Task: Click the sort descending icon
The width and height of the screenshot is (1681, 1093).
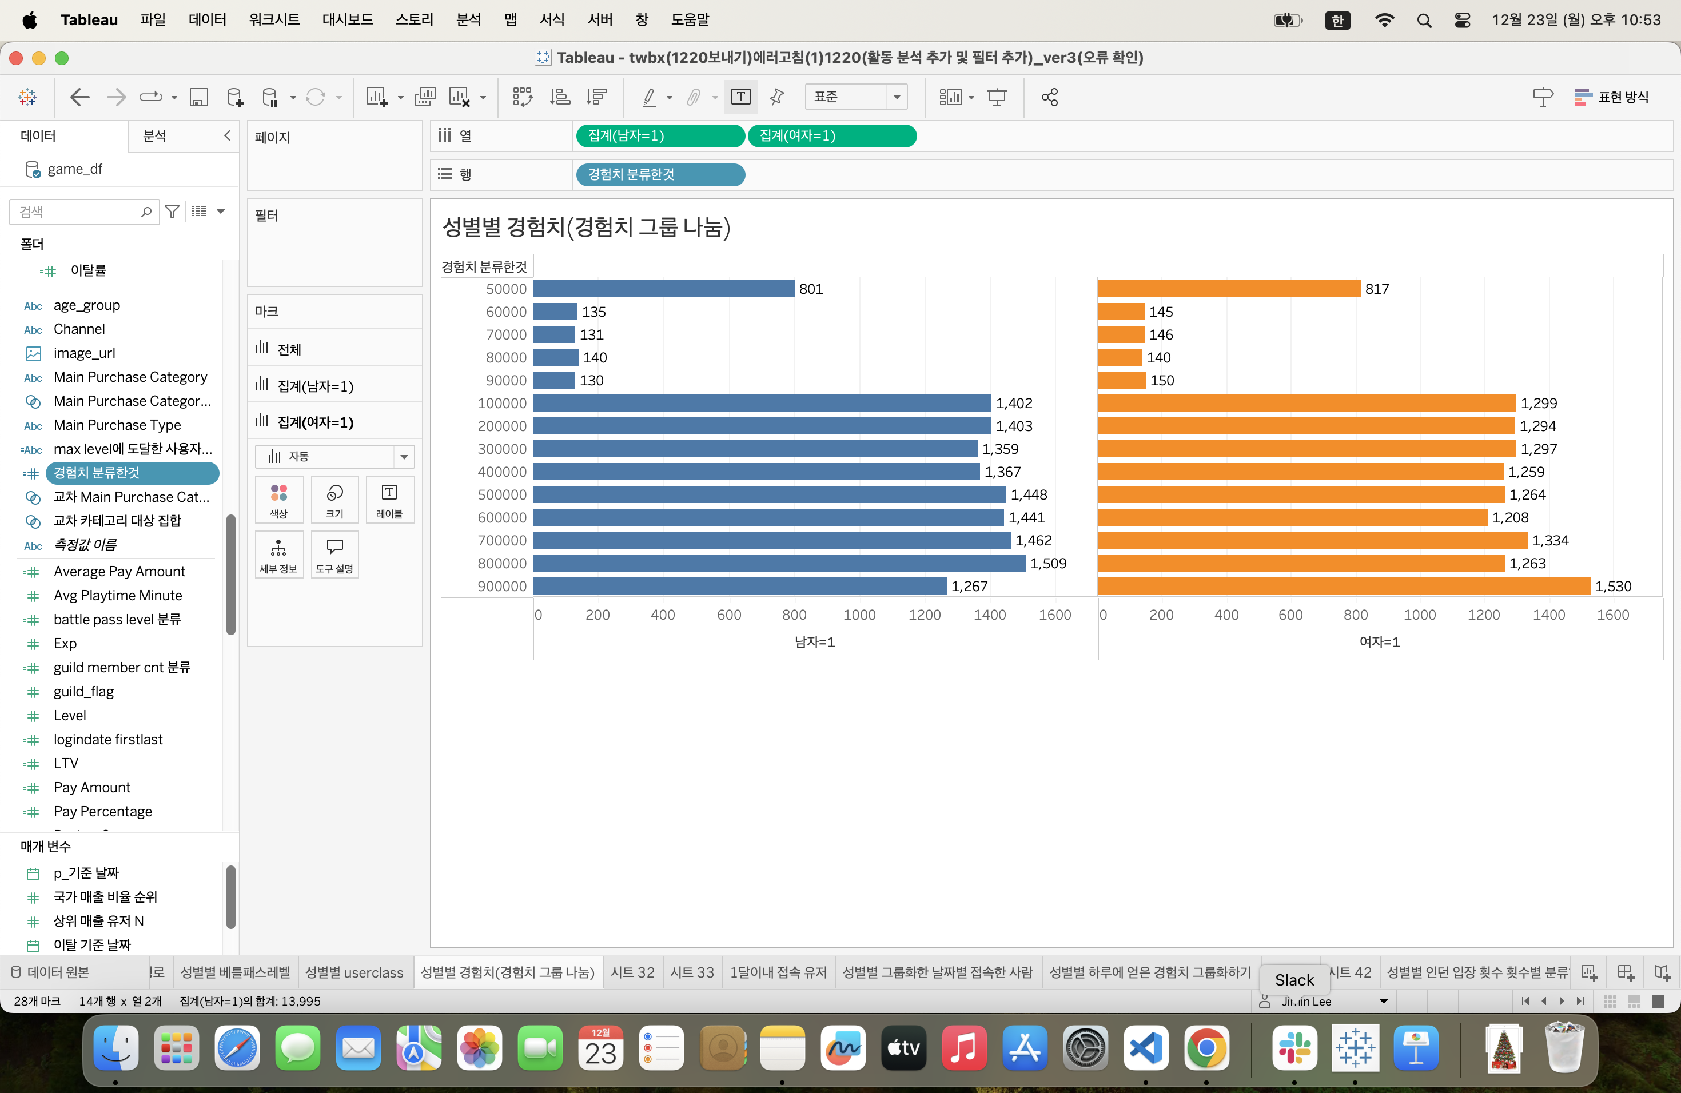Action: (x=597, y=97)
